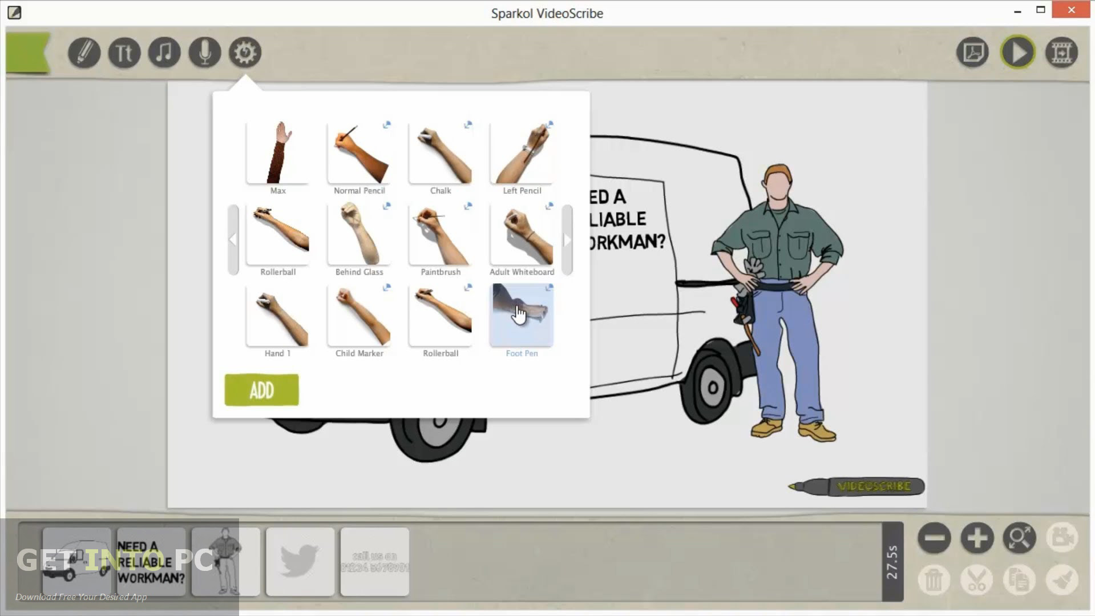Open the add image pencil tool
The width and height of the screenshot is (1095, 616).
(84, 53)
